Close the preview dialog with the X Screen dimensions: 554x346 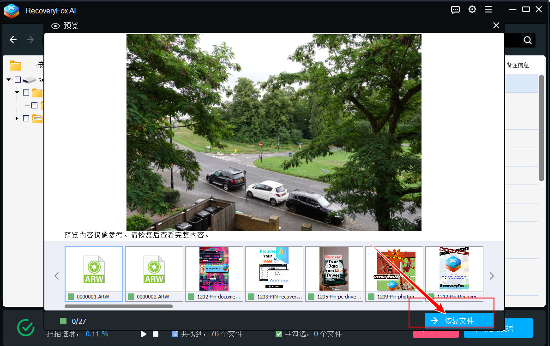pyautogui.click(x=496, y=26)
